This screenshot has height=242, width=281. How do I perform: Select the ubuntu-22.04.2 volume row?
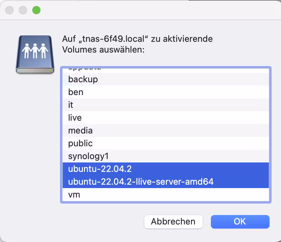click(166, 169)
